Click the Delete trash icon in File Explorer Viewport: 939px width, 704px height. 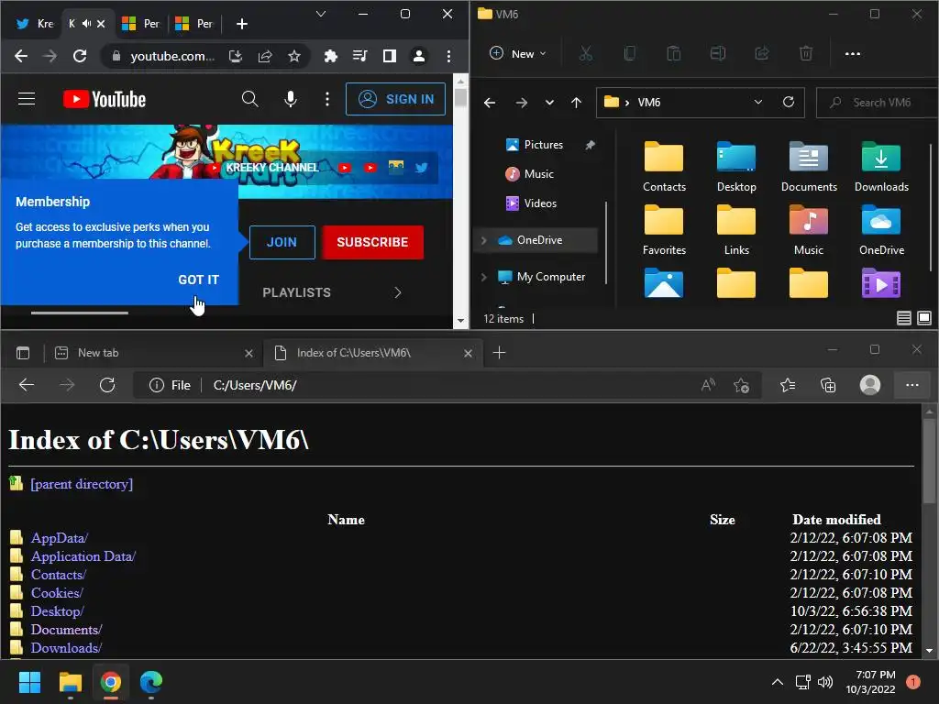pos(806,54)
